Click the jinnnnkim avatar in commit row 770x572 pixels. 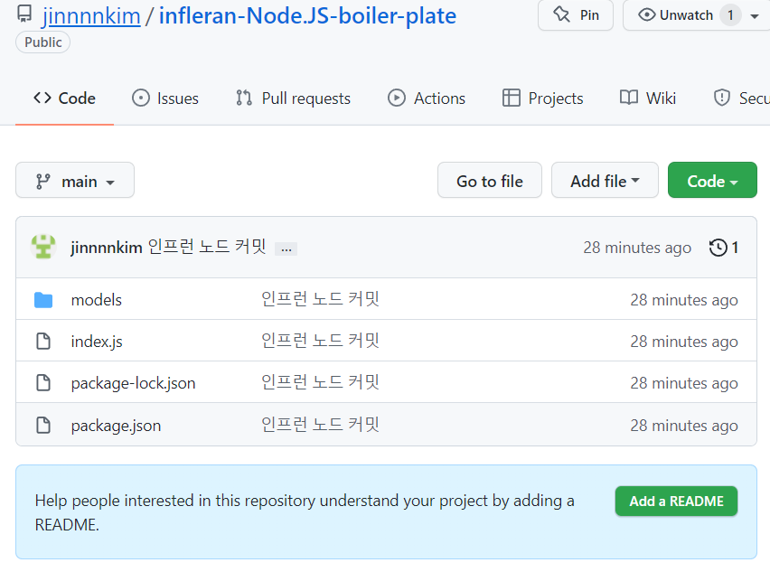point(43,247)
